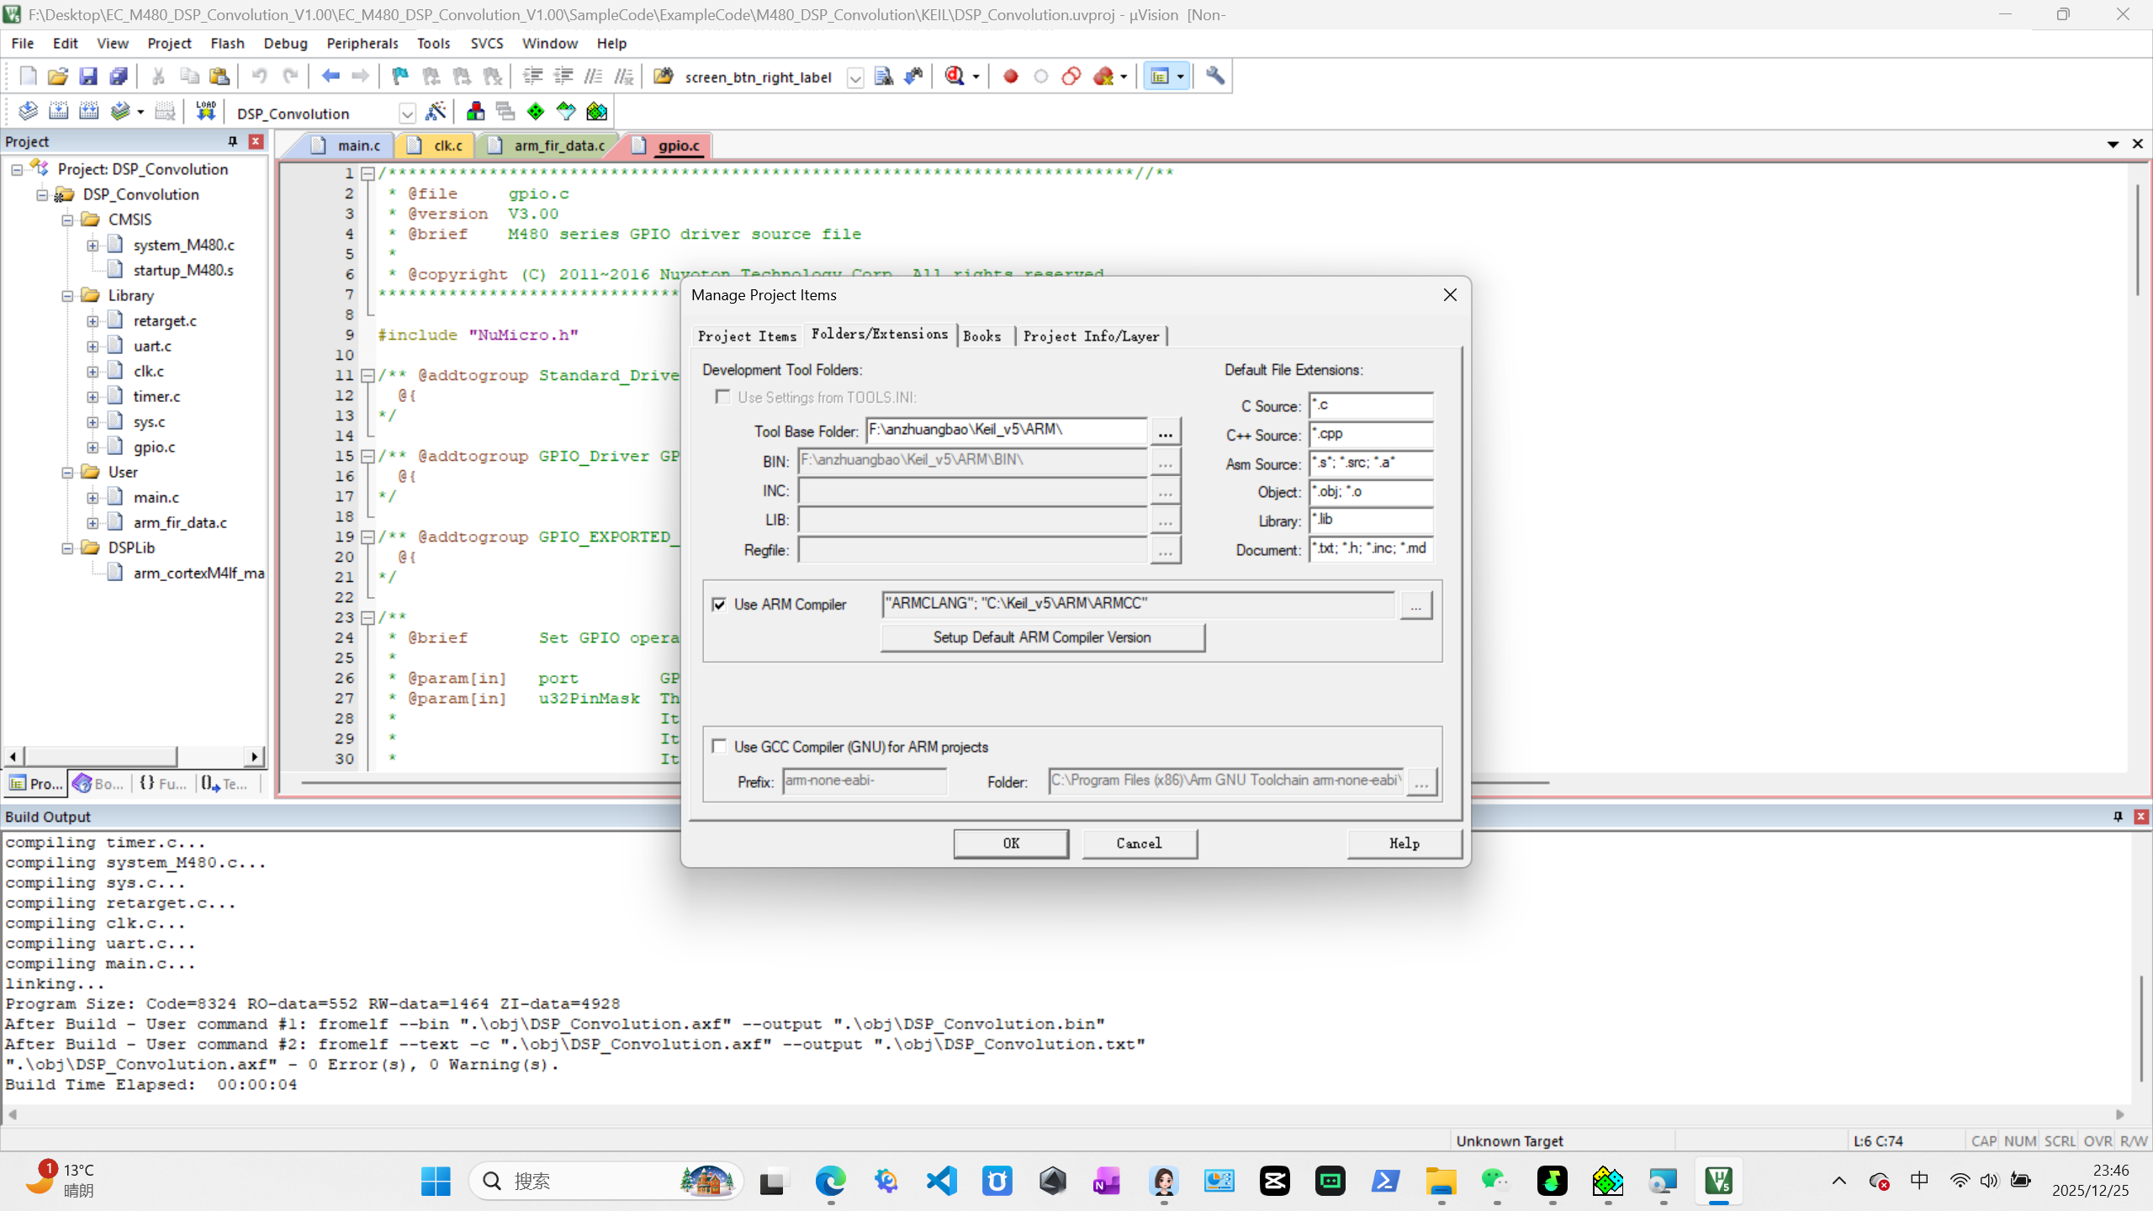Toggle bookmark flag icon in toolbar
This screenshot has width=2153, height=1211.
400,77
